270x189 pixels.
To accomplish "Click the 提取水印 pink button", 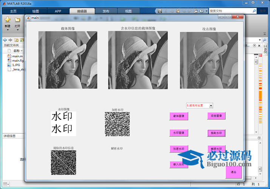I will tap(216, 133).
